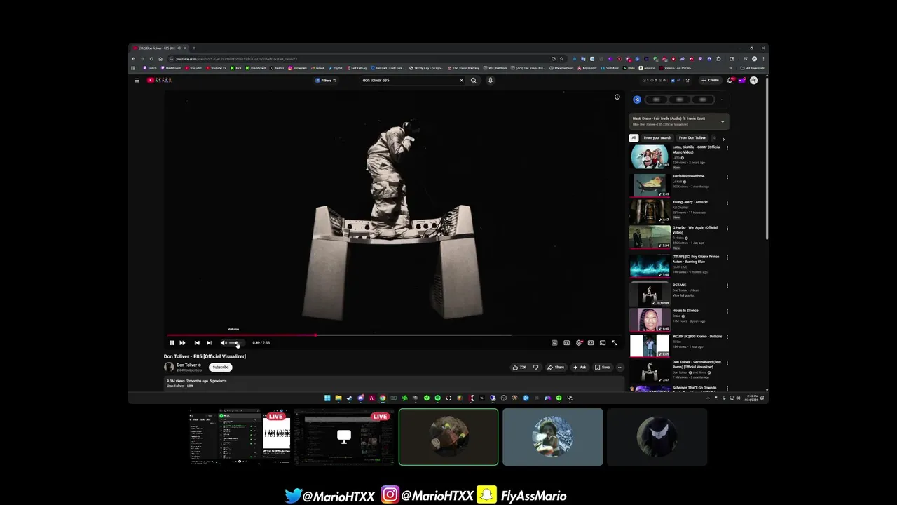This screenshot has height=505, width=897.
Task: Open options for Young Jeezy - Amazin'
Action: pyautogui.click(x=727, y=203)
